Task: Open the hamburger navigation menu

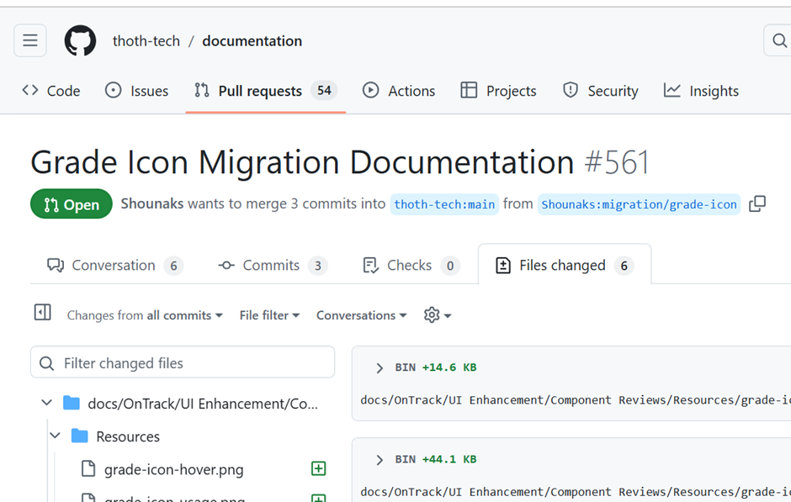Action: point(30,40)
